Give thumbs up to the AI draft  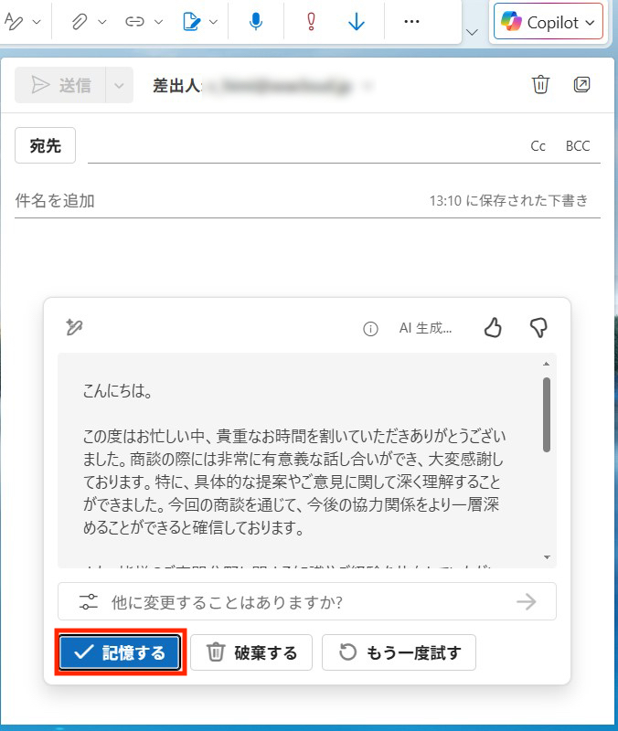pos(493,327)
